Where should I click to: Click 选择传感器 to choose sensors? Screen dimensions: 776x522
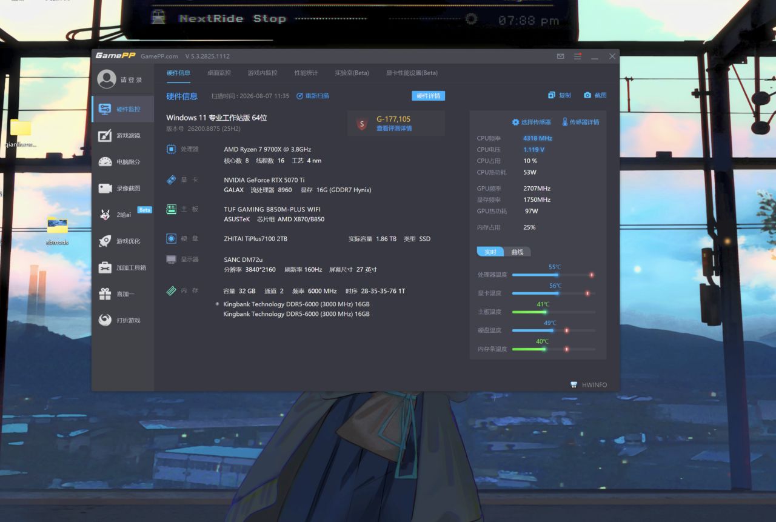coord(532,122)
